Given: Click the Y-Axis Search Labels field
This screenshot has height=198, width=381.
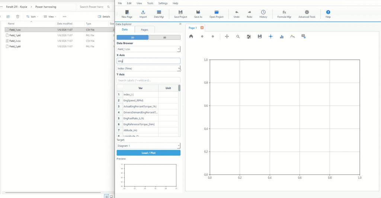Looking at the screenshot, I should [x=148, y=80].
